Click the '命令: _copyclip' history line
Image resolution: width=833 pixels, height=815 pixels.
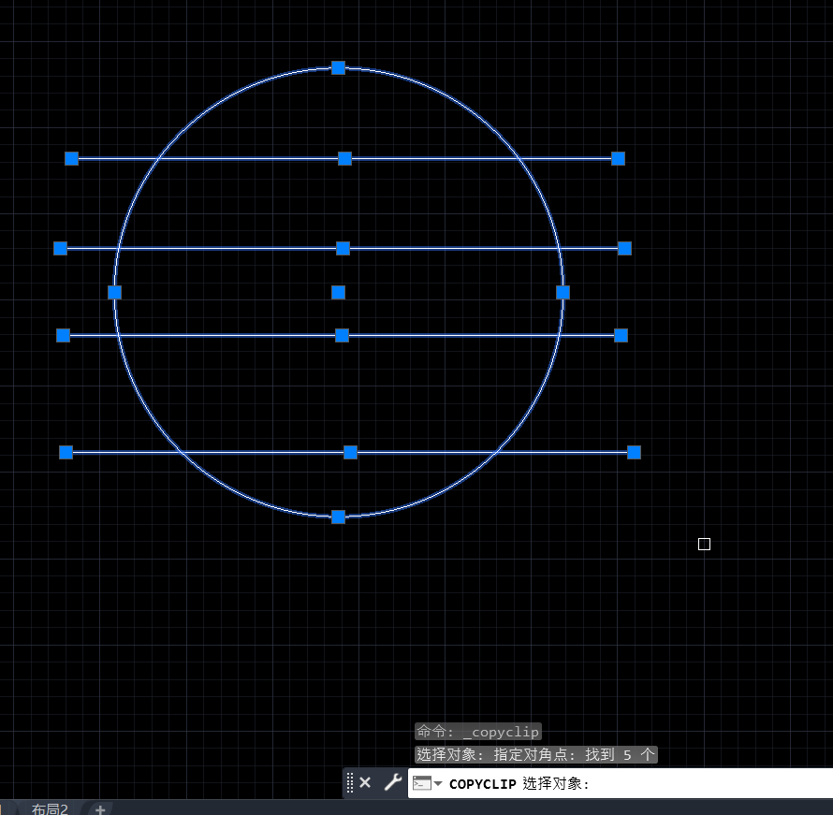click(478, 732)
